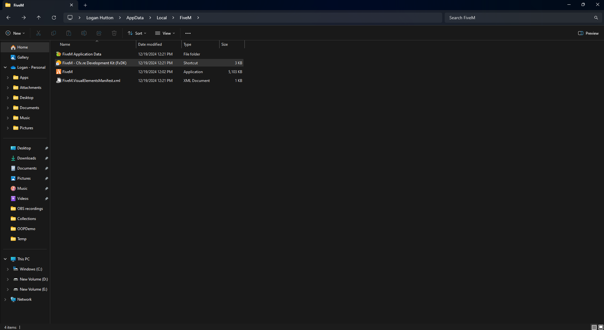Toggle the Preview pane

click(588, 33)
